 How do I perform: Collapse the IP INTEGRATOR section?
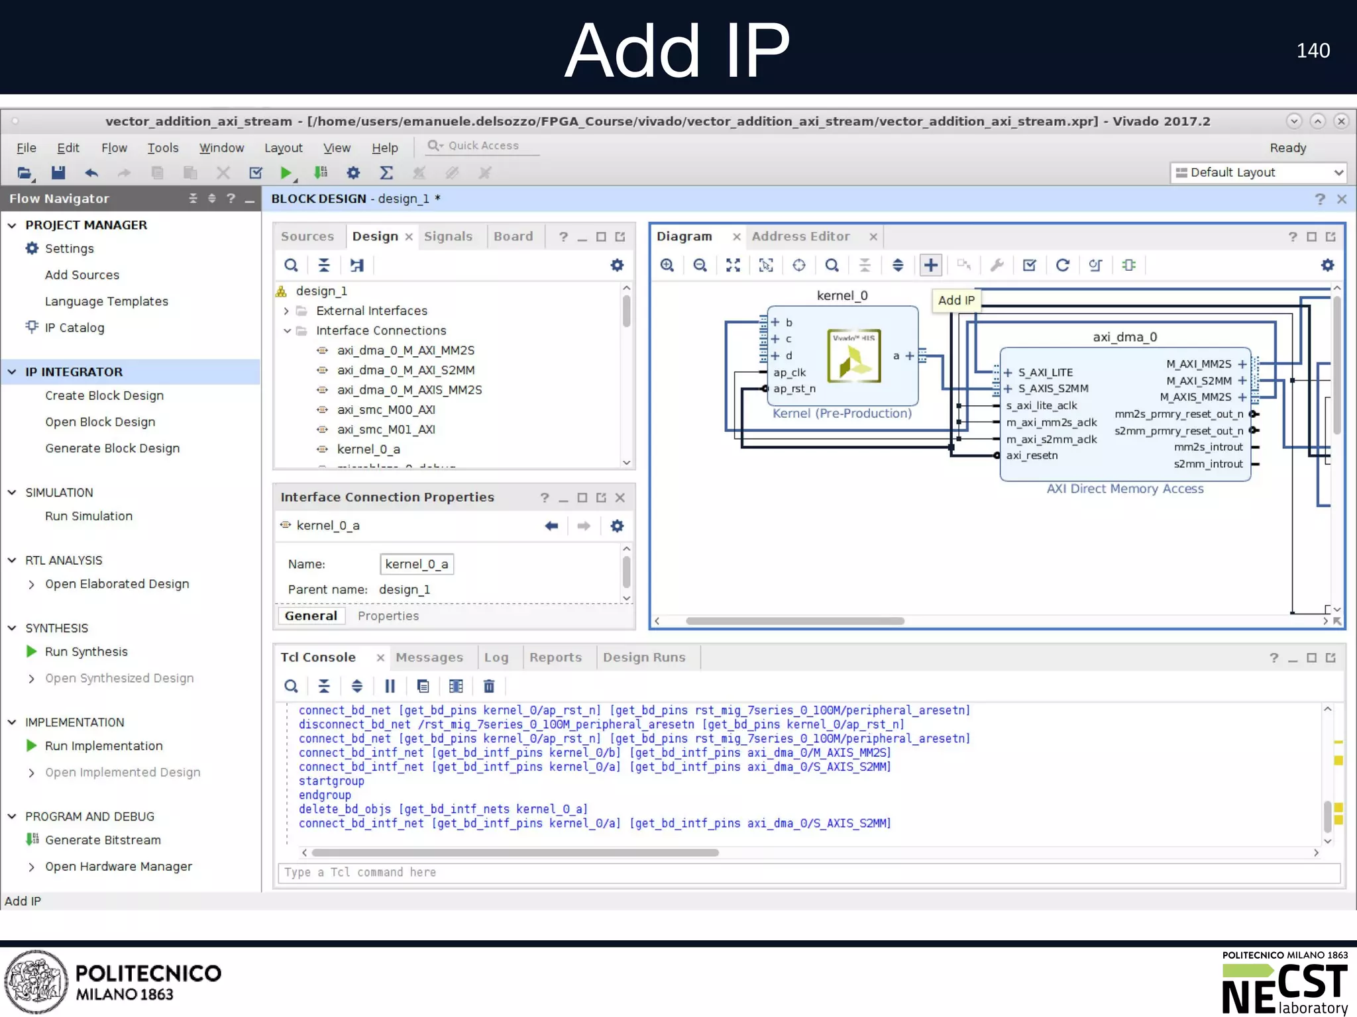pyautogui.click(x=12, y=372)
